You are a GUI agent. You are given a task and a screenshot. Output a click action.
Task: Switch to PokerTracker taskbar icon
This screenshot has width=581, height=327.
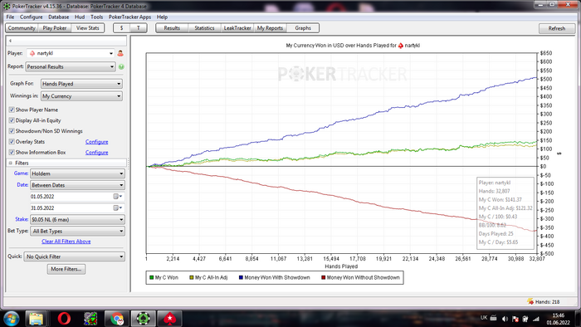(144, 319)
